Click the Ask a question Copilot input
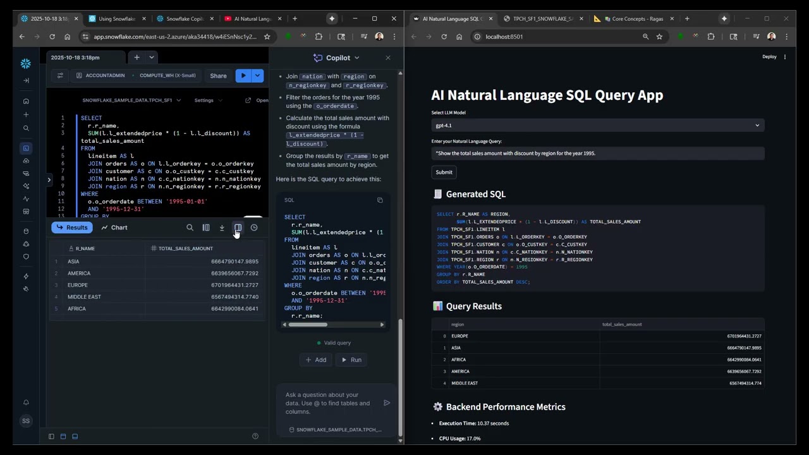The height and width of the screenshot is (455, 809). (330, 403)
